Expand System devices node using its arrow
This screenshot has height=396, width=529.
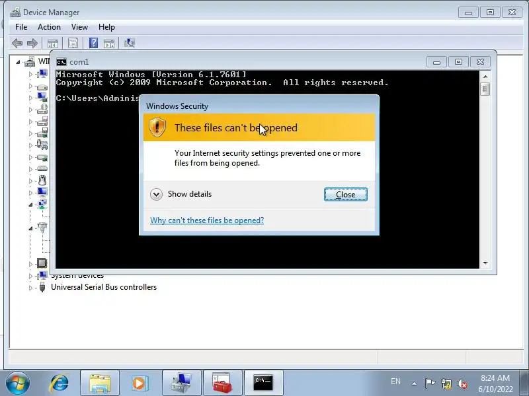point(30,276)
